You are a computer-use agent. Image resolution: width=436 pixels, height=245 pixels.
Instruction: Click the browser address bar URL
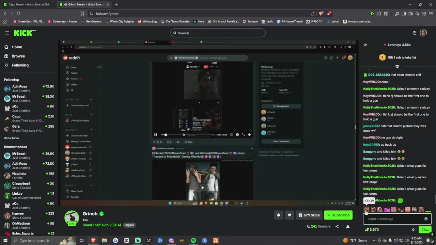tap(107, 14)
